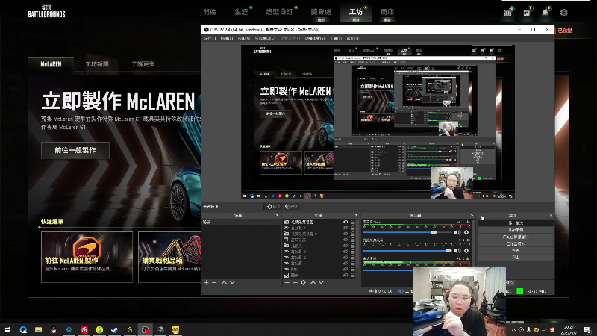Toggle lock on top source row
Viewport: 597px width, 336px height.
[x=353, y=222]
